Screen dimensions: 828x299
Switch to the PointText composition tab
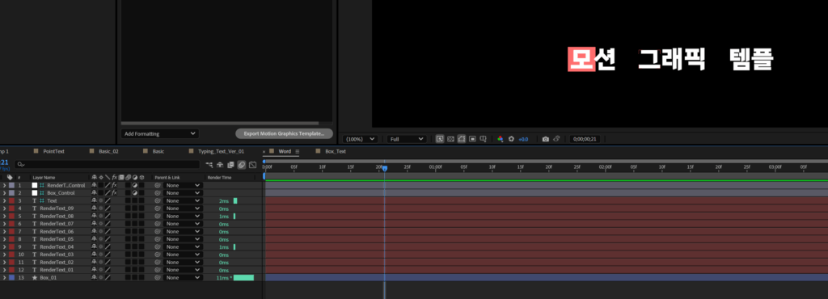pos(53,151)
